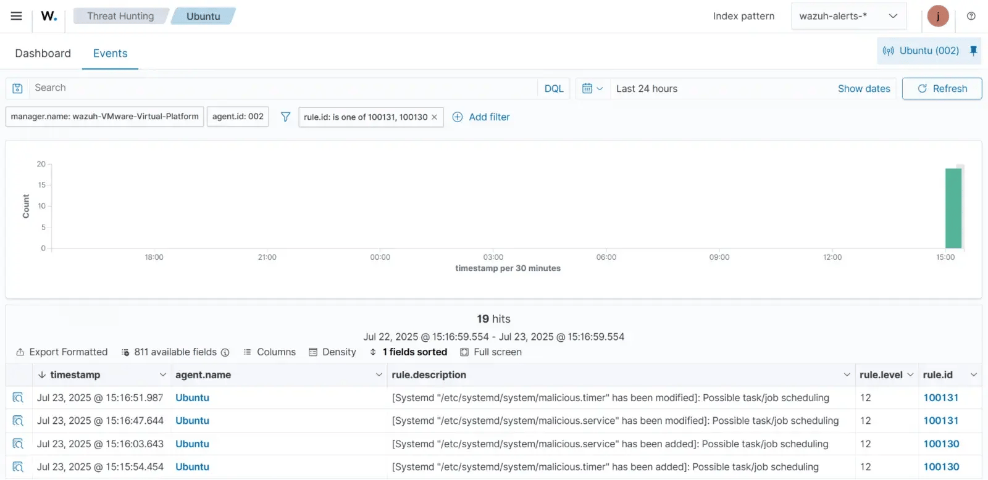Click the rule.id is one of filter pill
The image size is (988, 480).
pyautogui.click(x=365, y=117)
